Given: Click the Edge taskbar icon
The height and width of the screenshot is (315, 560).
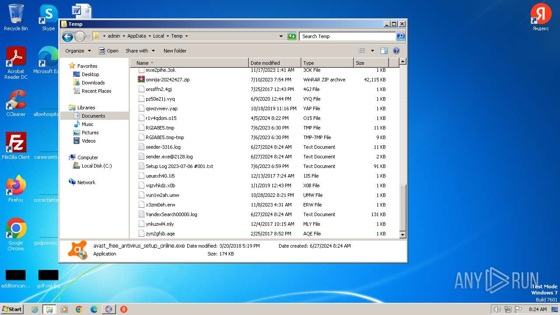Looking at the screenshot, I should [94, 309].
